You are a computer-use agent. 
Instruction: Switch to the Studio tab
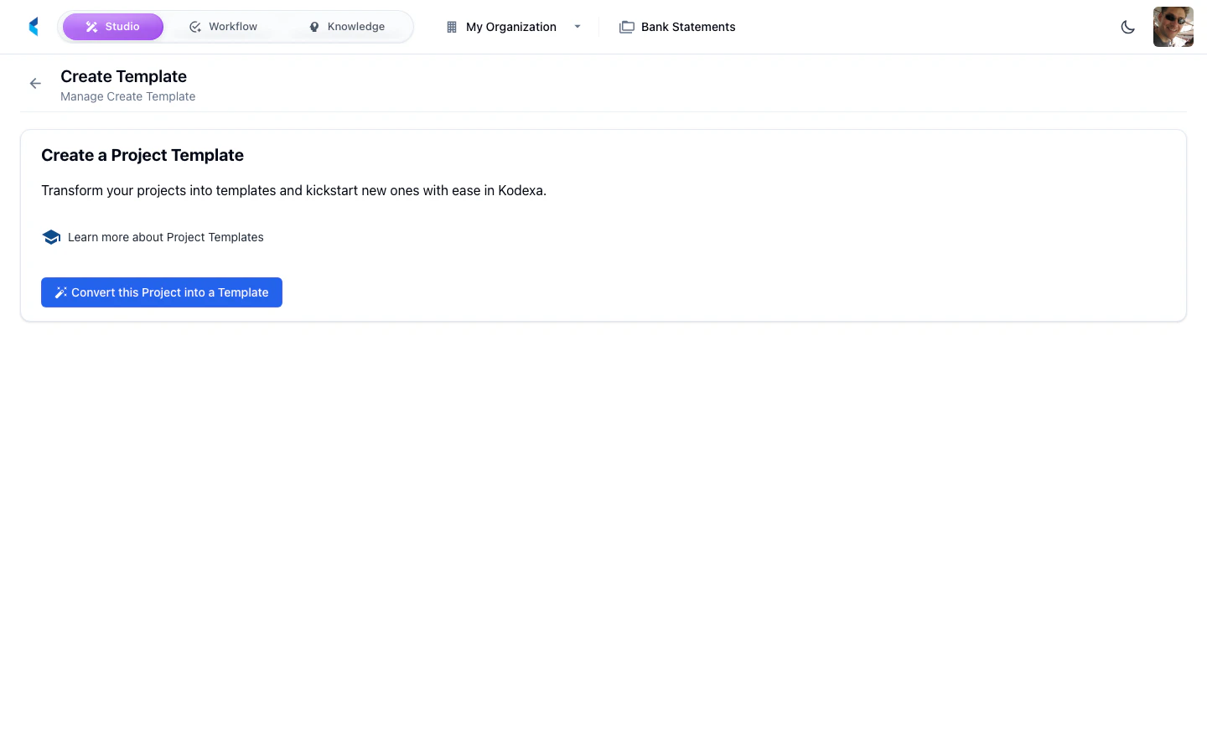coord(113,26)
